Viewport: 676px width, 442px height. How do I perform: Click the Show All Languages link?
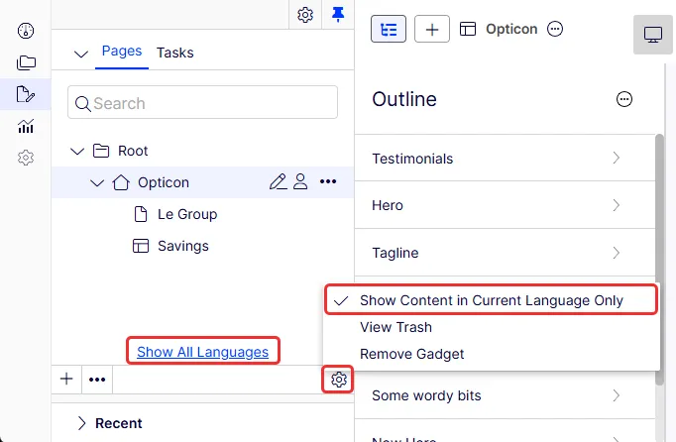click(202, 352)
